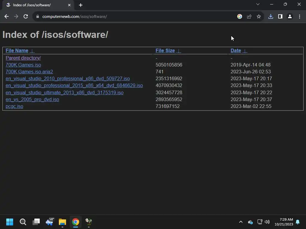This screenshot has height=229, width=306.
Task: Click file size 5050105856
Action: [169, 65]
